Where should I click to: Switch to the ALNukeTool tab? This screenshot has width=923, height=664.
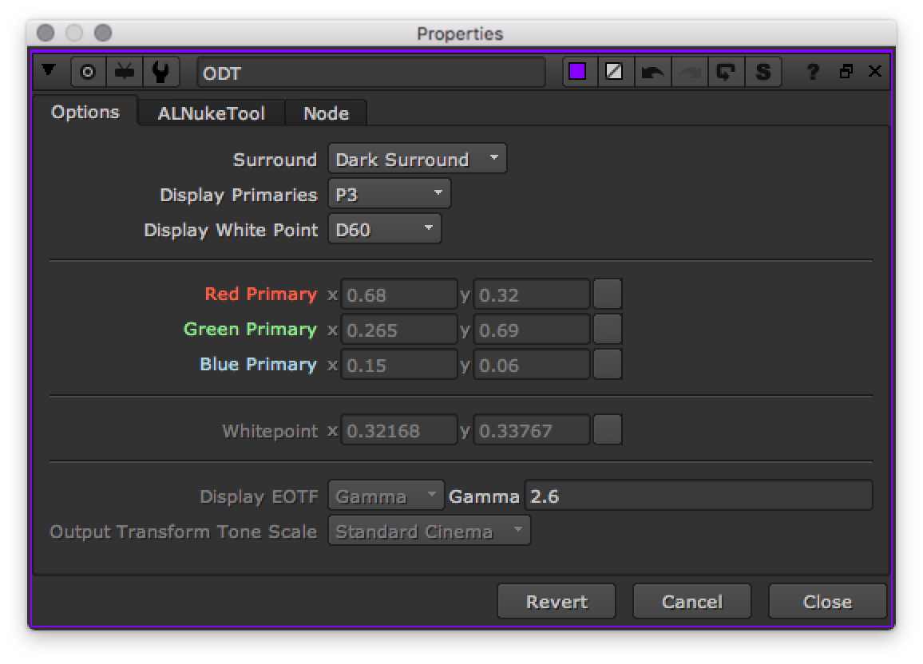click(211, 113)
